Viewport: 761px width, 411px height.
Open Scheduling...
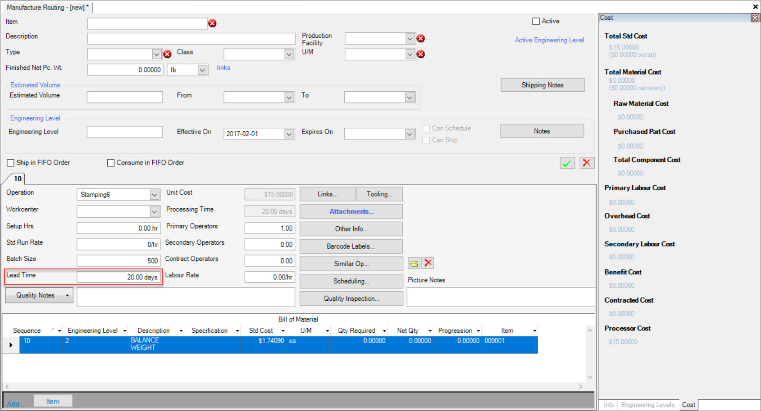[351, 281]
